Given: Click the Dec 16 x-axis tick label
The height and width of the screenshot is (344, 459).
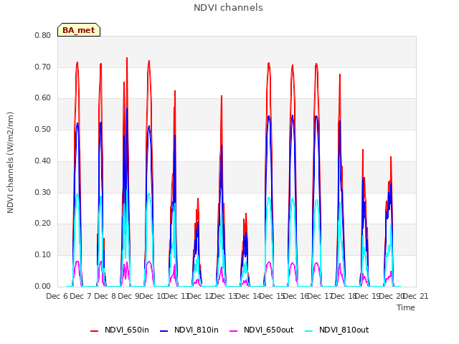Looking at the screenshot, I should tap(296, 296).
